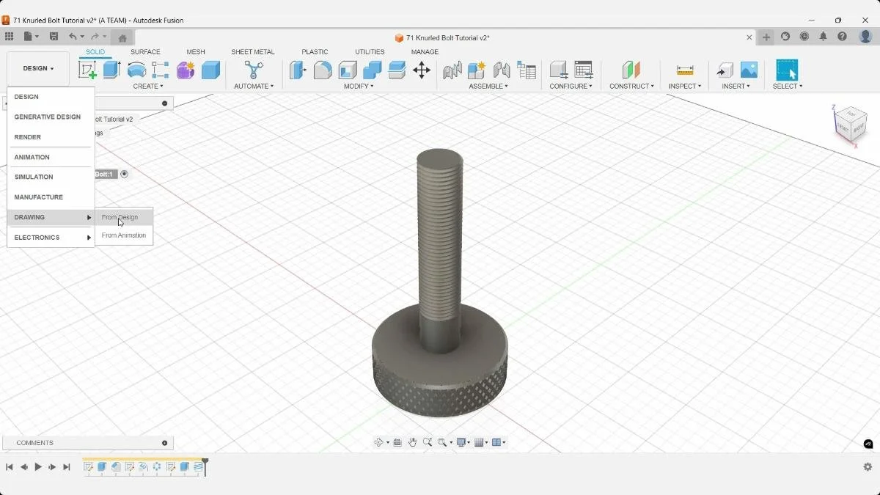The width and height of the screenshot is (880, 495).
Task: Select the Move/Copy arrows tool
Action: [x=422, y=70]
